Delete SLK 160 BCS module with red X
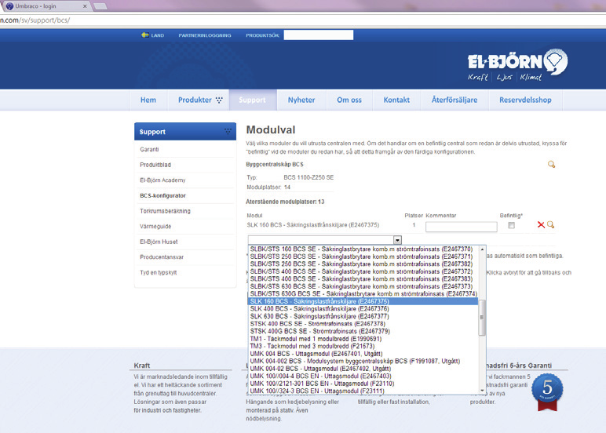The width and height of the screenshot is (606, 433). (x=541, y=225)
